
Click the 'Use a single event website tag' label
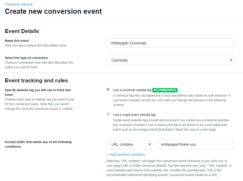tap(134, 115)
